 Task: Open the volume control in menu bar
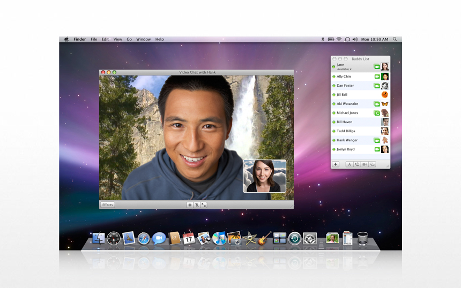click(x=355, y=39)
